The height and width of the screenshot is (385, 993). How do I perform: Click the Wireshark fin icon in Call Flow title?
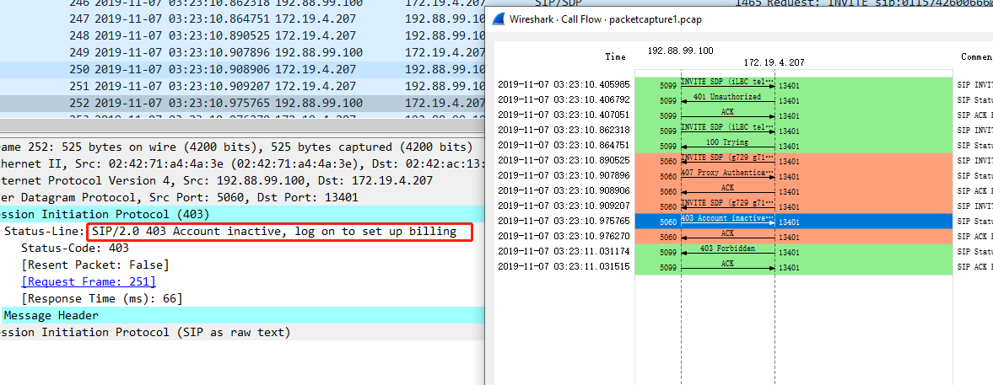click(499, 19)
